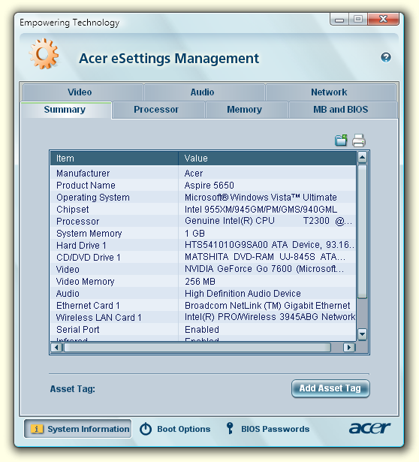Click 'High Definition Audio Device' value
The image size is (419, 462).
[x=243, y=294]
